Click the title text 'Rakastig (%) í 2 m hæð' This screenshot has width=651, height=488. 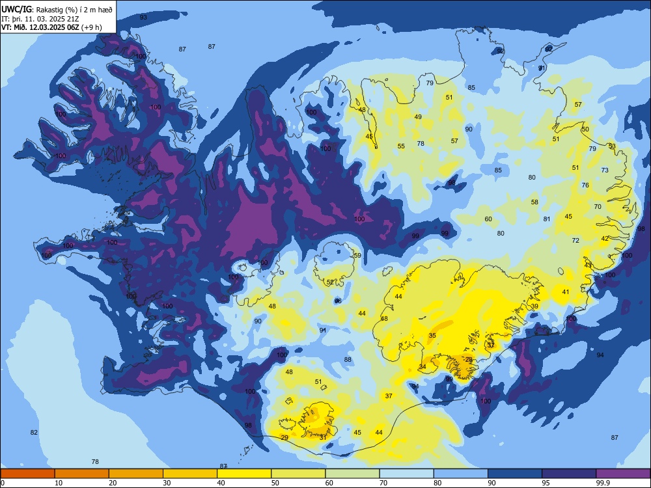pos(74,10)
